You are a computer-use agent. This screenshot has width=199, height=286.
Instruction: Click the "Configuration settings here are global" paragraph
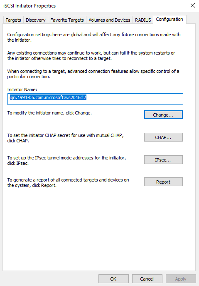tap(94, 37)
